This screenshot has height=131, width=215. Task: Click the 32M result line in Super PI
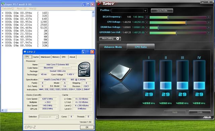pos(25,46)
